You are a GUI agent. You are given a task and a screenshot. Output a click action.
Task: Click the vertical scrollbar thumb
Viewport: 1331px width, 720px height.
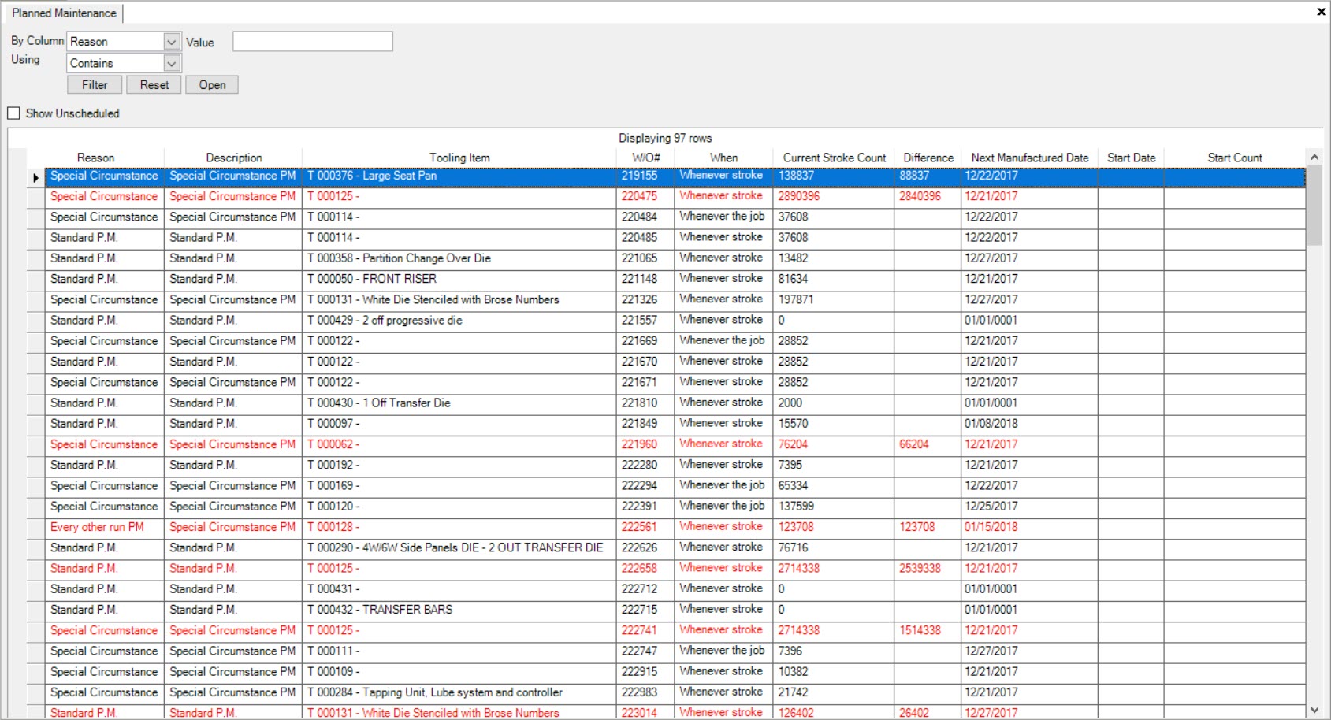point(1314,206)
